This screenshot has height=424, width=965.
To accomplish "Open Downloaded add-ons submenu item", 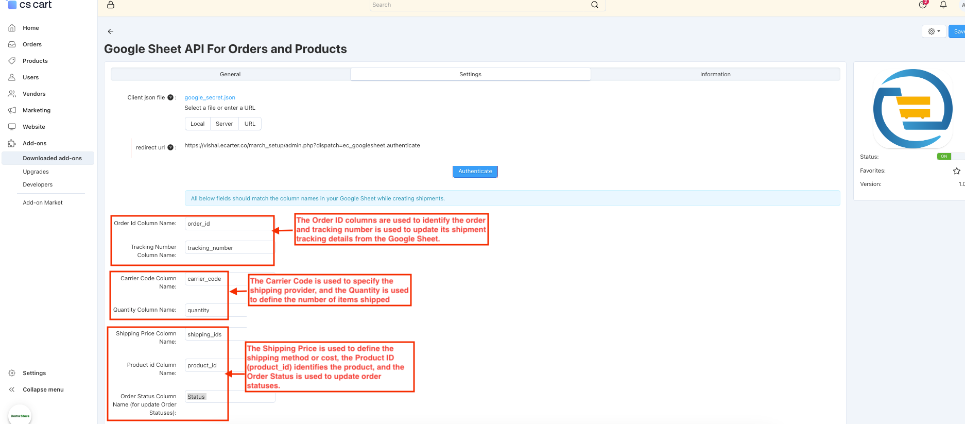I will 48,158.
